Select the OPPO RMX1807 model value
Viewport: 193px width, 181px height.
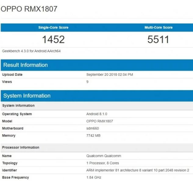coord(100,121)
